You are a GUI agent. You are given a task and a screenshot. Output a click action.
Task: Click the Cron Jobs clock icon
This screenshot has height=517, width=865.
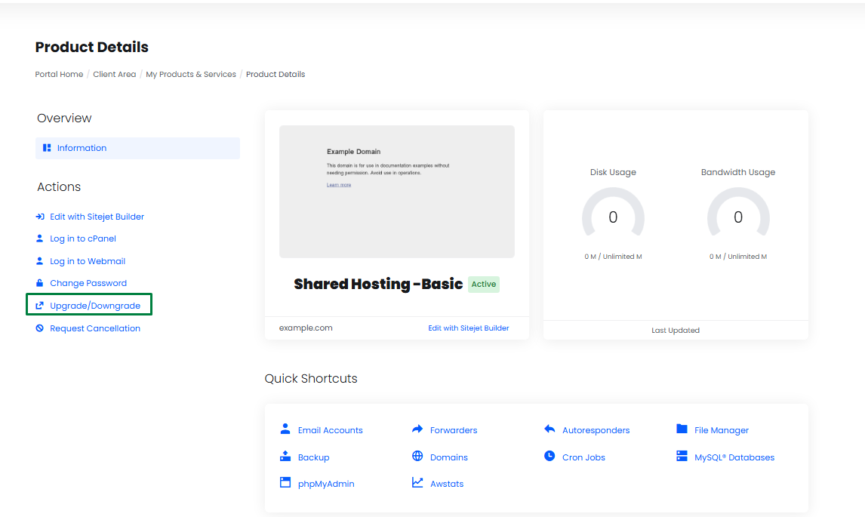click(549, 456)
